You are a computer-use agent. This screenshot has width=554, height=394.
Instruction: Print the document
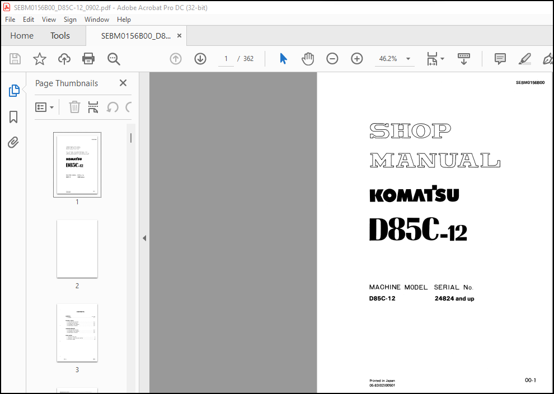click(88, 59)
